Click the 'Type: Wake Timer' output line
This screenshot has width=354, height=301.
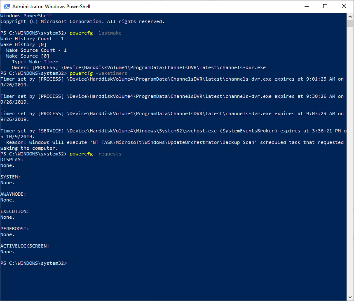pyautogui.click(x=35, y=62)
